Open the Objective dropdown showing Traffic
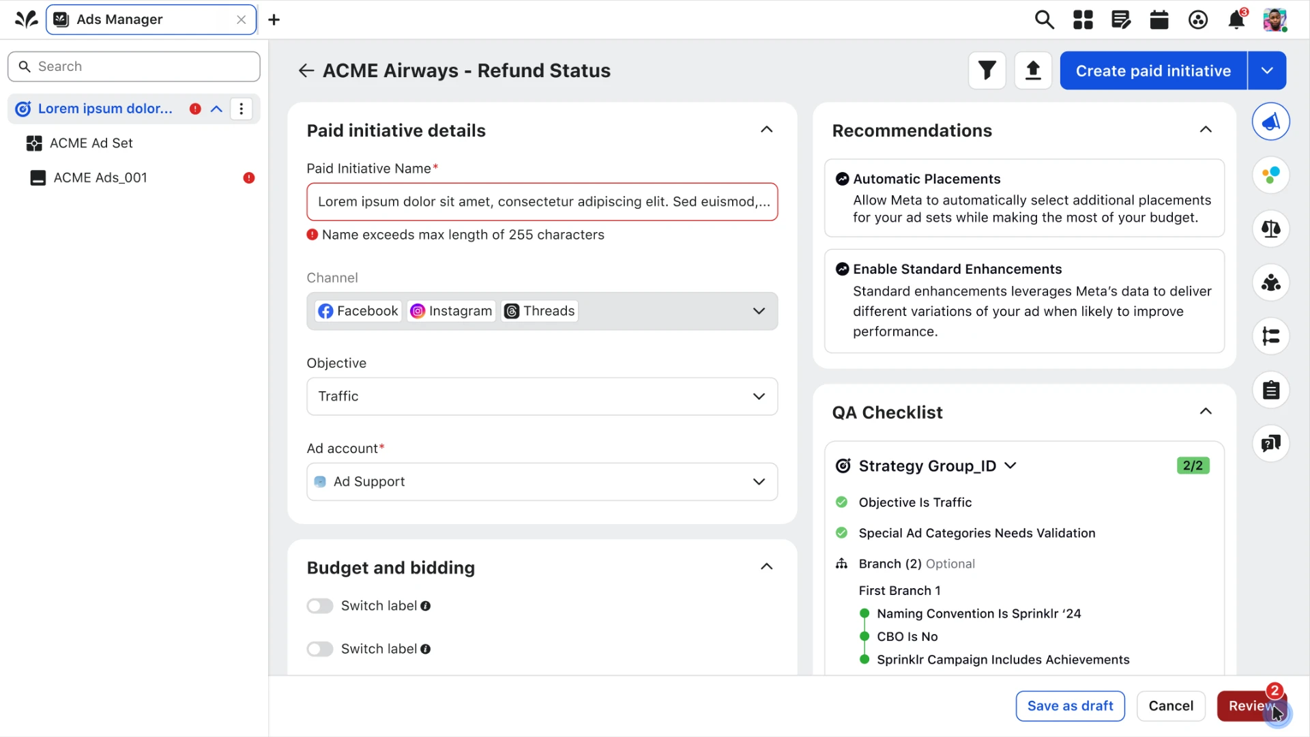 [x=542, y=396]
